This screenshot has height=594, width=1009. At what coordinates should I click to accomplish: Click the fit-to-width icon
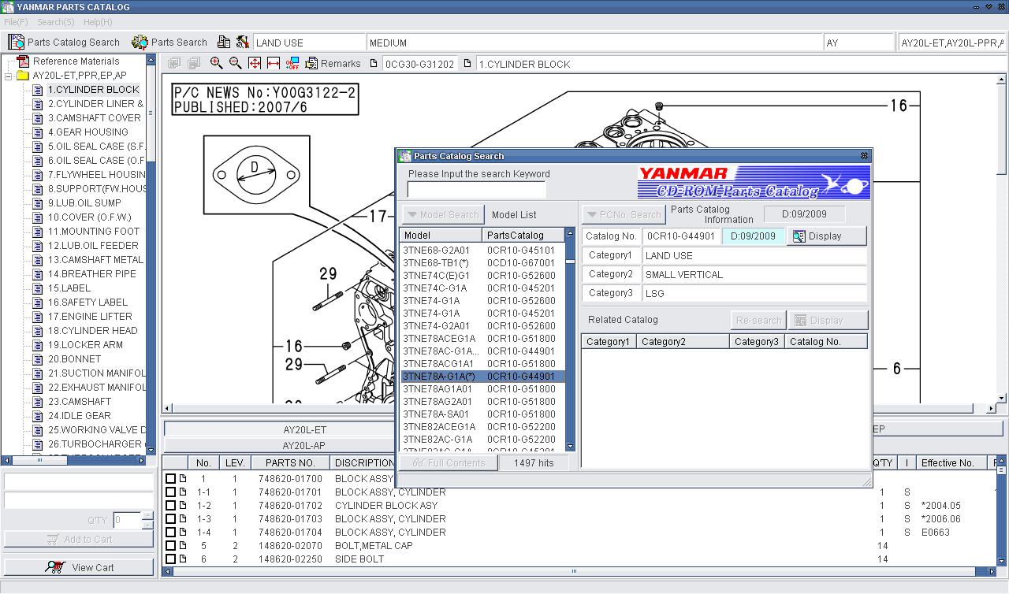(x=271, y=63)
